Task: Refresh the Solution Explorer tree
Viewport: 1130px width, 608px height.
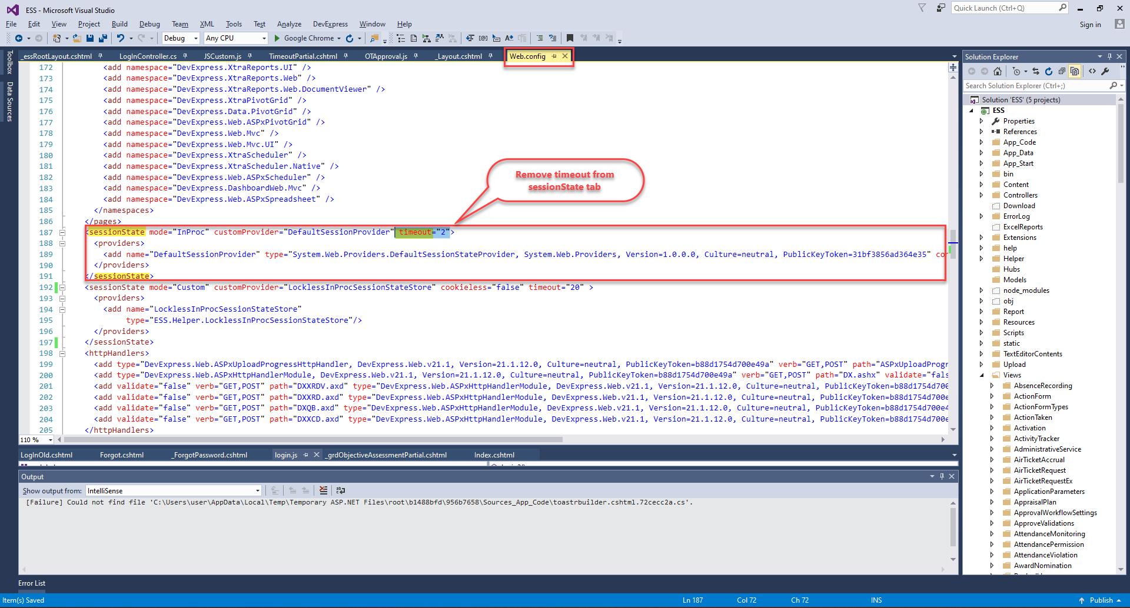Action: [1048, 71]
